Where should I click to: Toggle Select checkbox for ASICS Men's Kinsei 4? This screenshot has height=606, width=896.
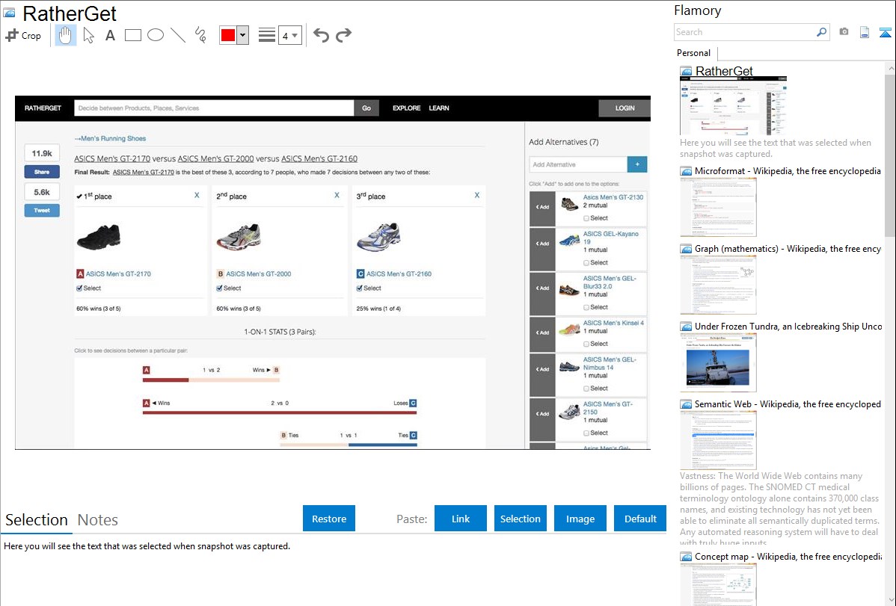point(586,344)
